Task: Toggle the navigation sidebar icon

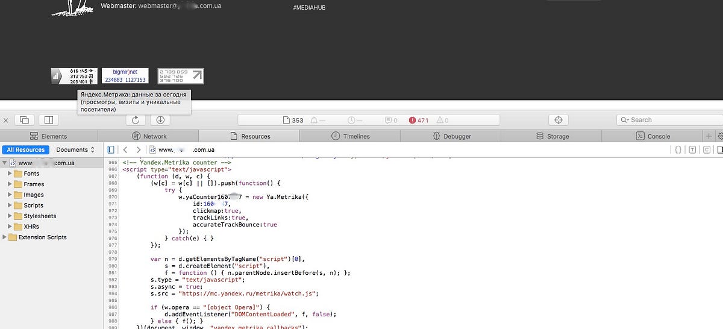Action: (111, 149)
